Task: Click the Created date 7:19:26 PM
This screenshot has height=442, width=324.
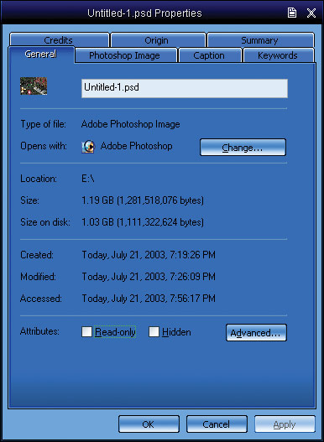Action: pyautogui.click(x=149, y=255)
